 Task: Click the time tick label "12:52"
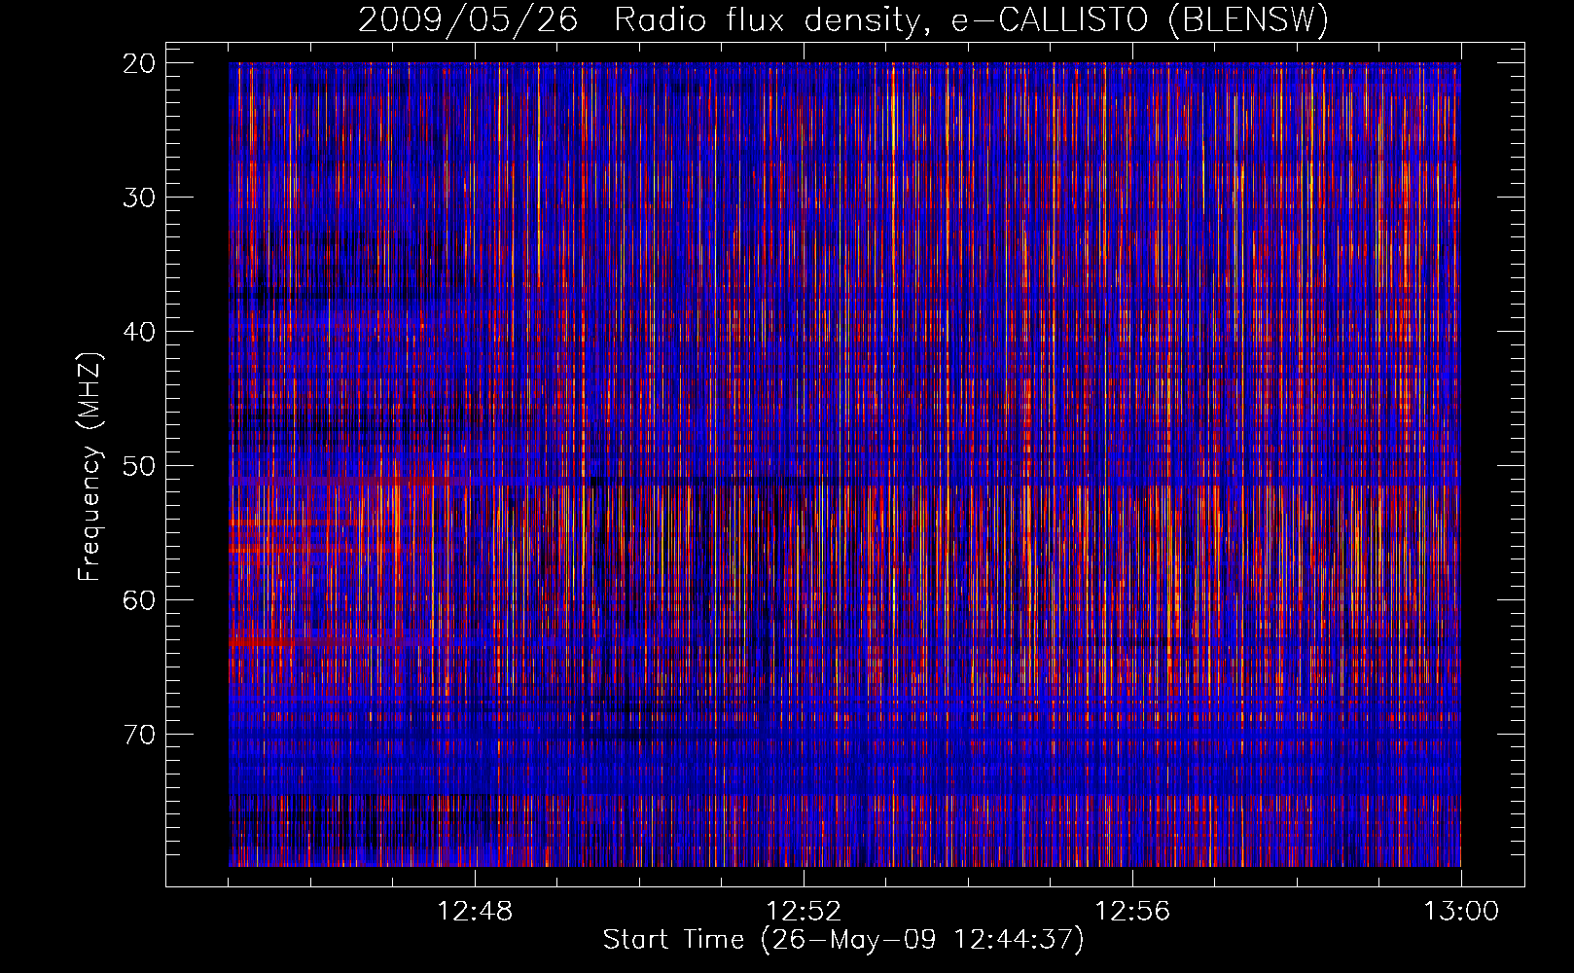pos(804,912)
